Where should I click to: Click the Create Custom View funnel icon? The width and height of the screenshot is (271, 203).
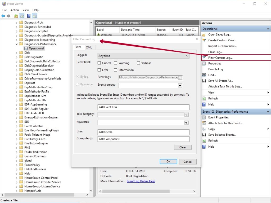(x=204, y=40)
